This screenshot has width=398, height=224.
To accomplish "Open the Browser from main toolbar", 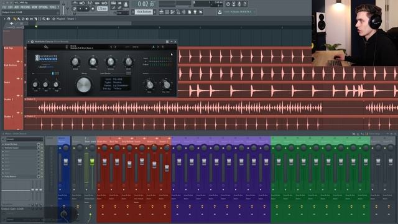I will [178, 12].
